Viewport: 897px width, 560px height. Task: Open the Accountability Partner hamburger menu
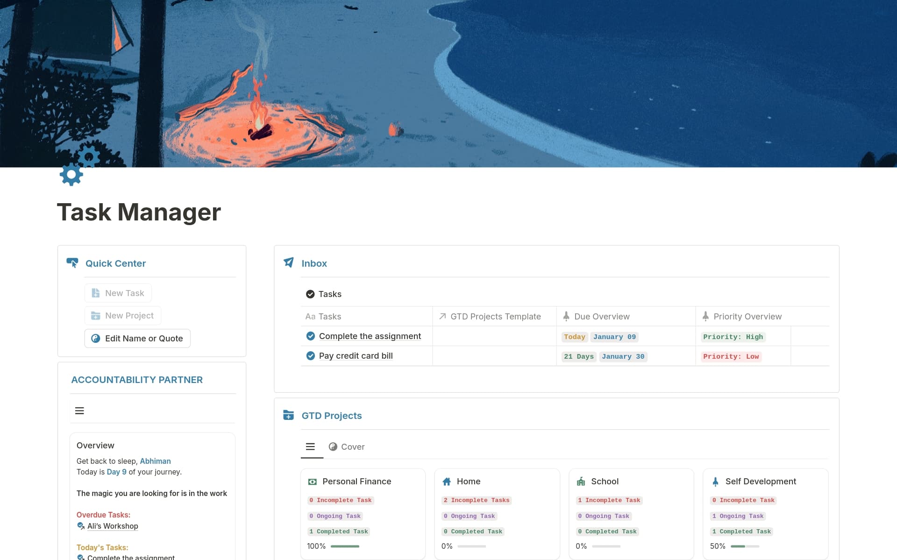[x=79, y=411]
